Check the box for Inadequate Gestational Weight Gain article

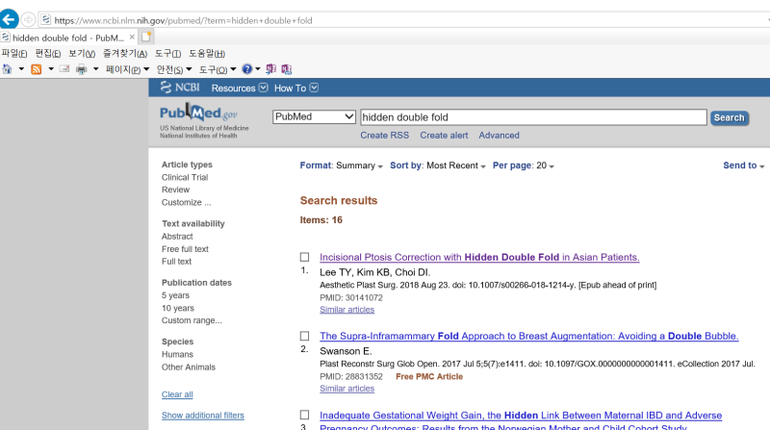[x=304, y=415]
